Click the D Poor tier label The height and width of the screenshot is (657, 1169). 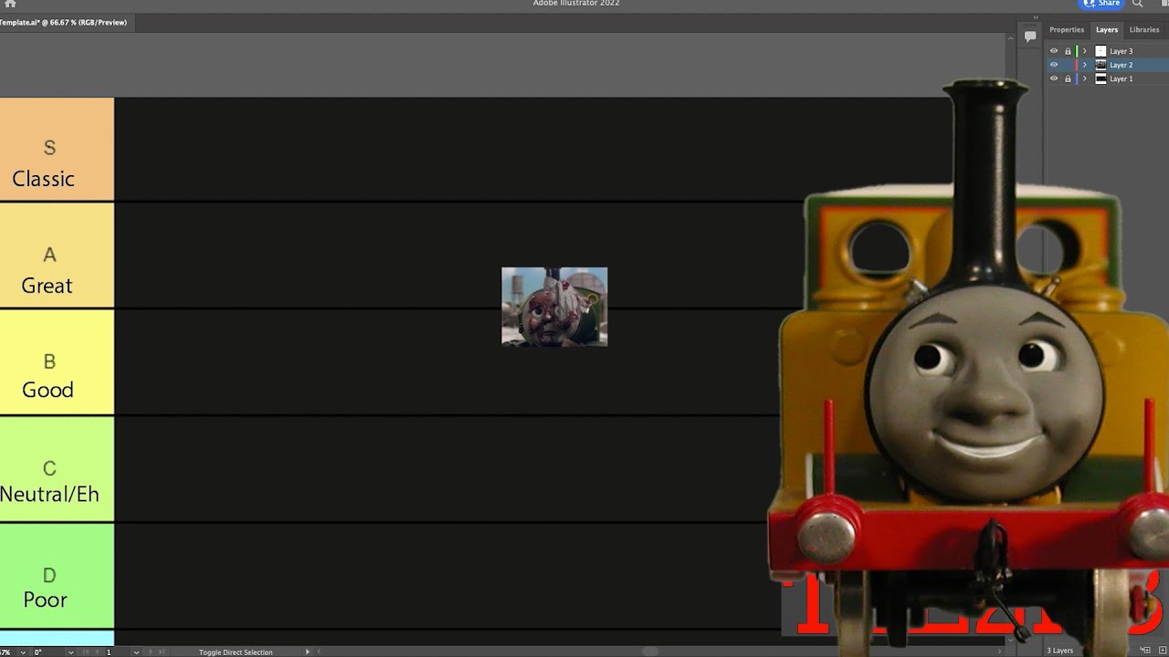[x=57, y=576]
